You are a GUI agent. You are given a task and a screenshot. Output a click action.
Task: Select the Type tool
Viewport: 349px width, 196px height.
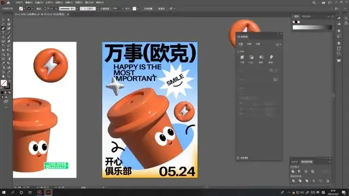point(3,33)
